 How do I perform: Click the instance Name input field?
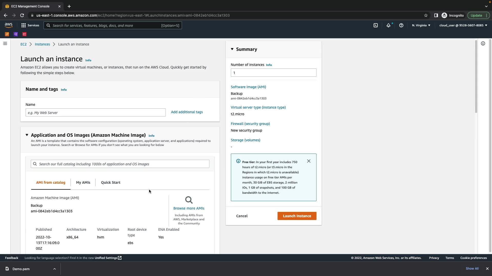(96, 113)
